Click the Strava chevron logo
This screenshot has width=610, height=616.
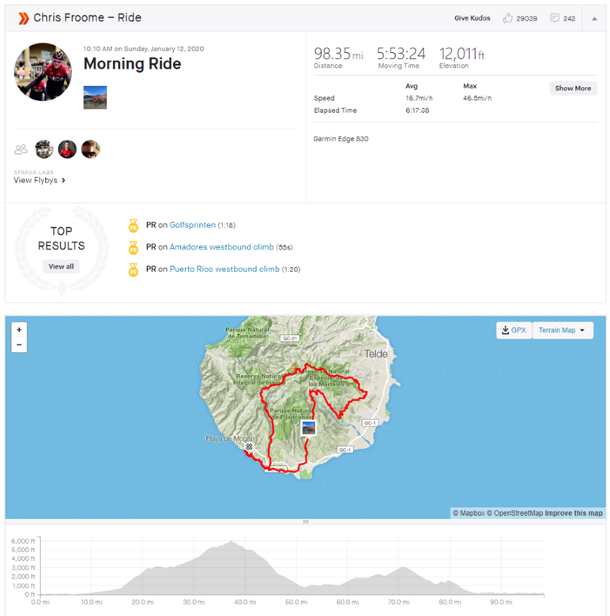coord(24,18)
